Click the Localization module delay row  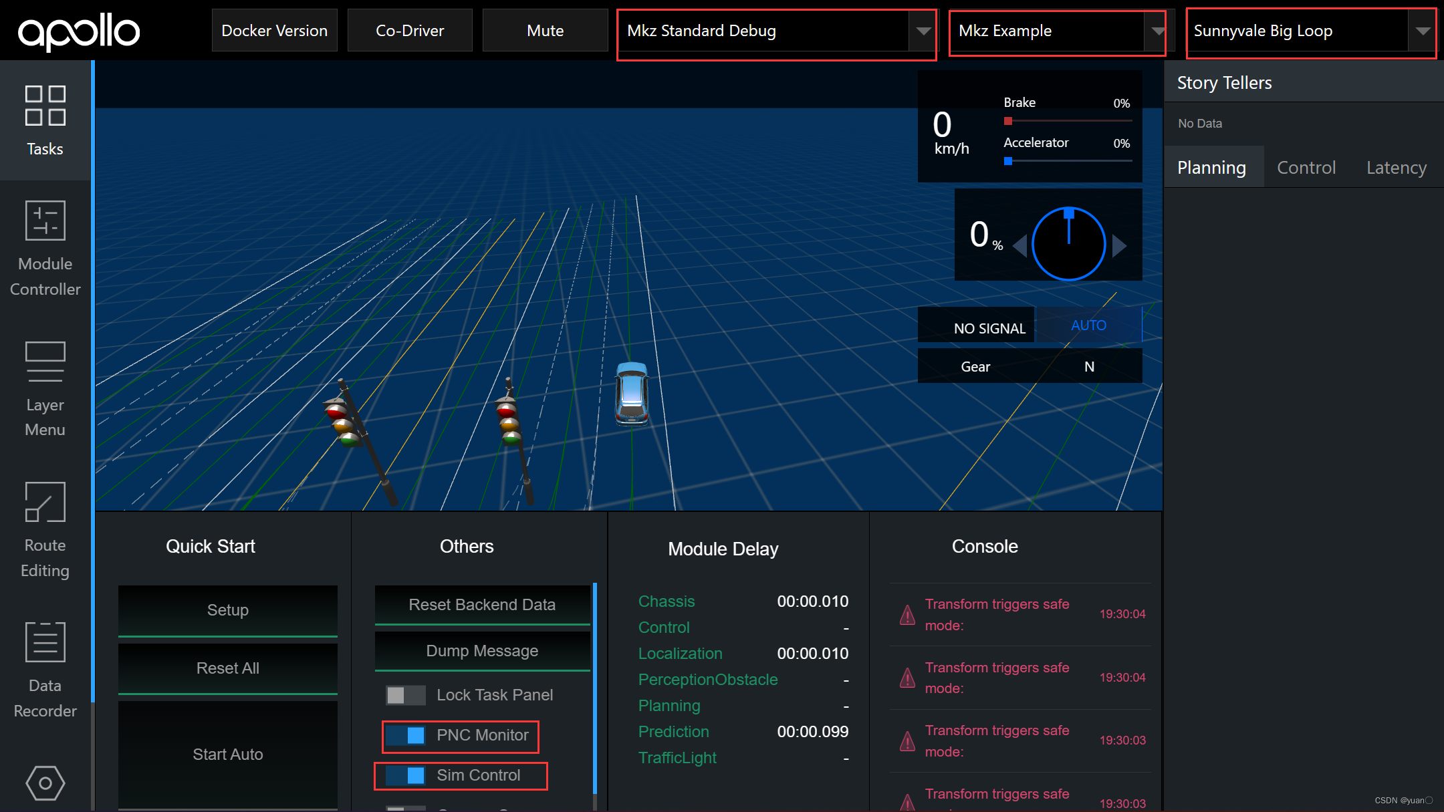(x=743, y=654)
